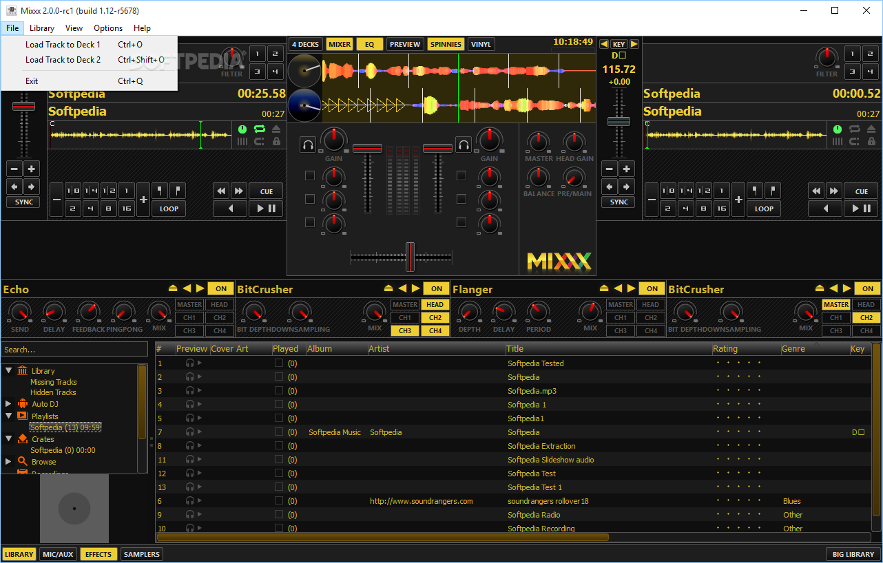Image resolution: width=883 pixels, height=563 pixels.
Task: Click the left deck loop-out marker icon
Action: coord(177,191)
